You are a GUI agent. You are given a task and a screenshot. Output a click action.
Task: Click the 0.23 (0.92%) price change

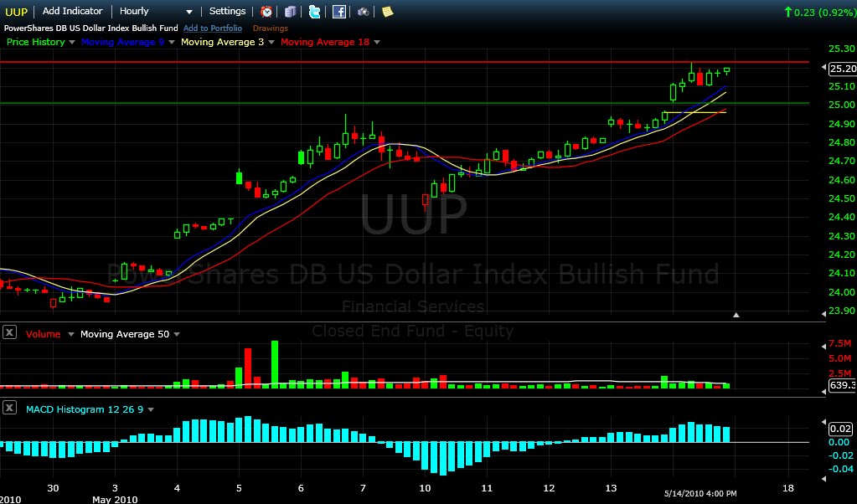(x=819, y=12)
